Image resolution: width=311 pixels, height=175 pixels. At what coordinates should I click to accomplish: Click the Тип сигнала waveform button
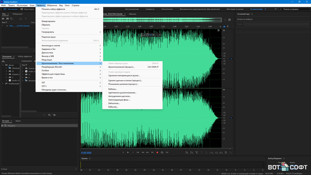point(10,9)
